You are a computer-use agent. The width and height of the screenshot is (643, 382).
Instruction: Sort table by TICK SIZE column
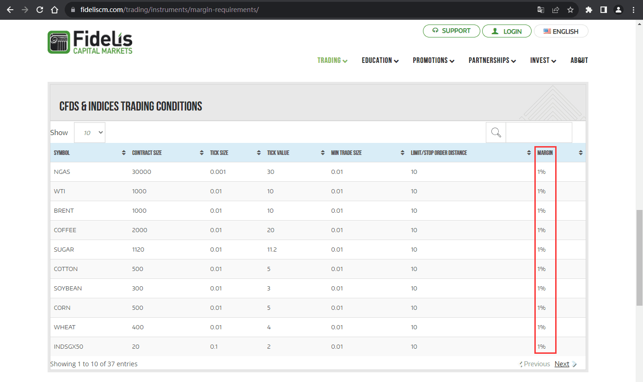coord(235,153)
